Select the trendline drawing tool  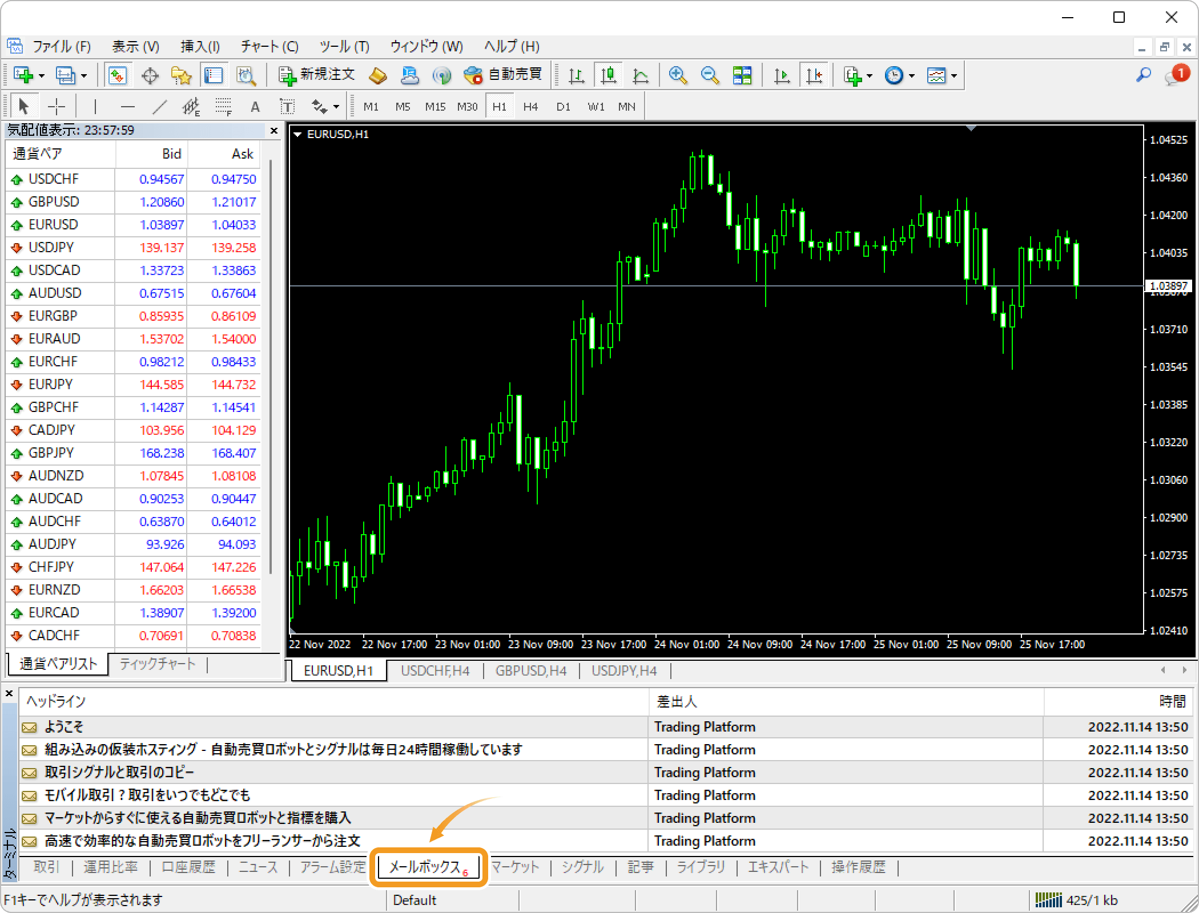tap(160, 107)
